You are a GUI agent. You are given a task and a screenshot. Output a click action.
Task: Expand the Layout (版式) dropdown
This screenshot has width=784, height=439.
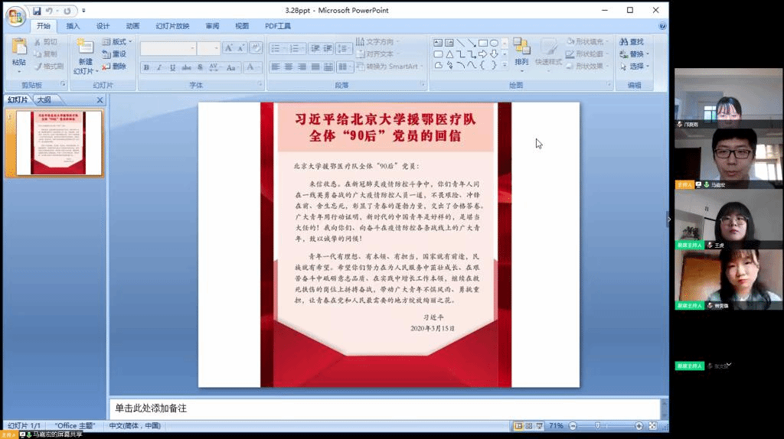(117, 42)
